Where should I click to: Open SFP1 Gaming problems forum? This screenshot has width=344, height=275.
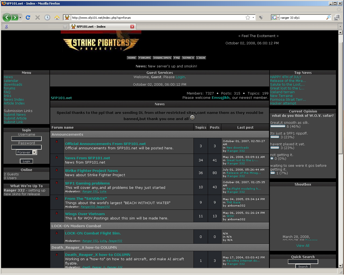tap(87, 183)
